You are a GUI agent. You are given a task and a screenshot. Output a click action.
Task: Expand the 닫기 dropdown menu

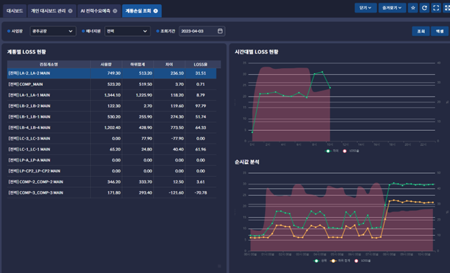[365, 8]
